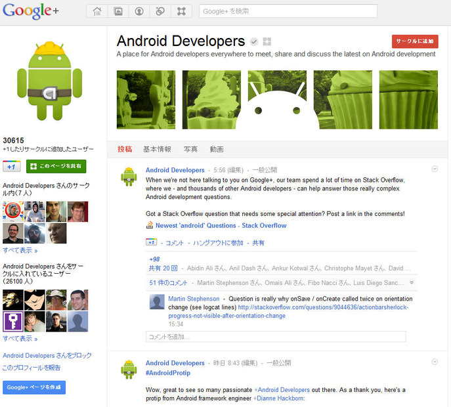451x407 pixels.
Task: Click the purple key avatar in followers list
Action: (x=13, y=322)
